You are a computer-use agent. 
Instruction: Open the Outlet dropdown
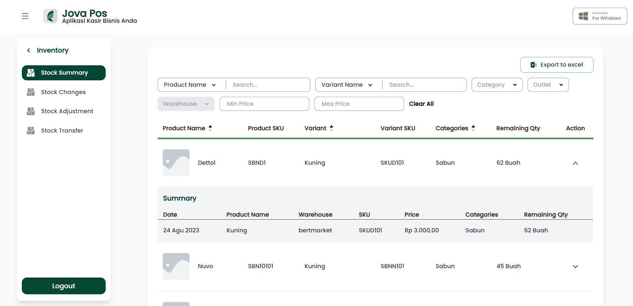(x=548, y=85)
